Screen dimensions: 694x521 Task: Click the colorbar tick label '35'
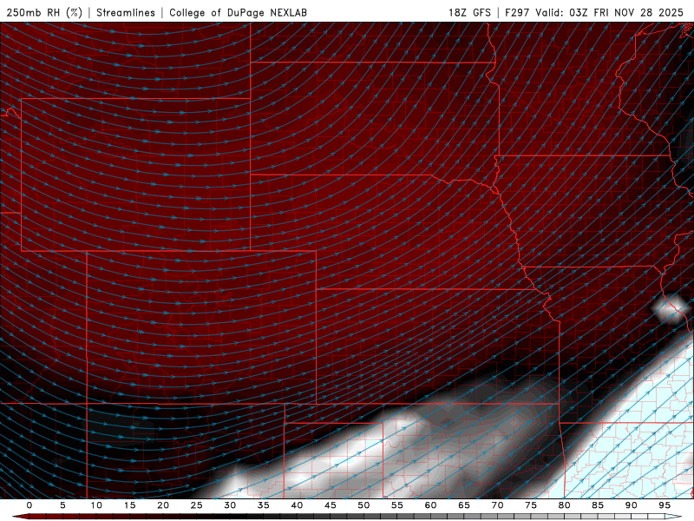coord(264,505)
